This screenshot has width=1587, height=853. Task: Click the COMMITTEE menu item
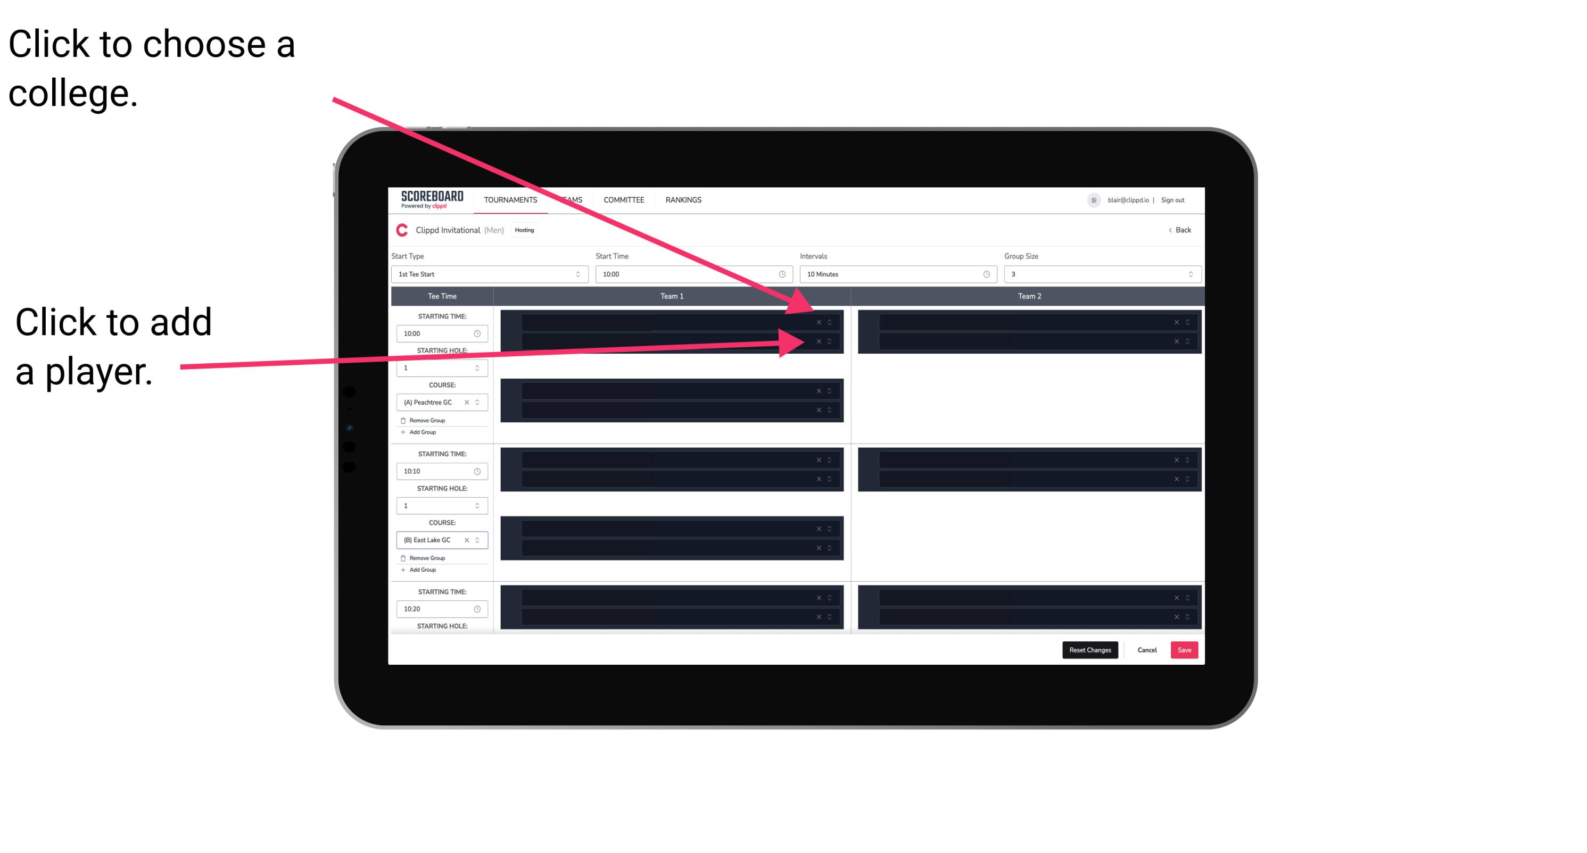point(623,200)
